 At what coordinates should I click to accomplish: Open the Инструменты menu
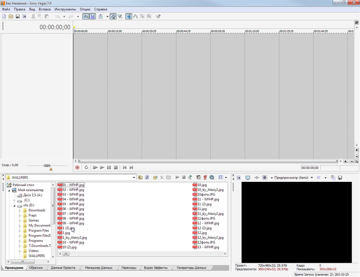(65, 9)
